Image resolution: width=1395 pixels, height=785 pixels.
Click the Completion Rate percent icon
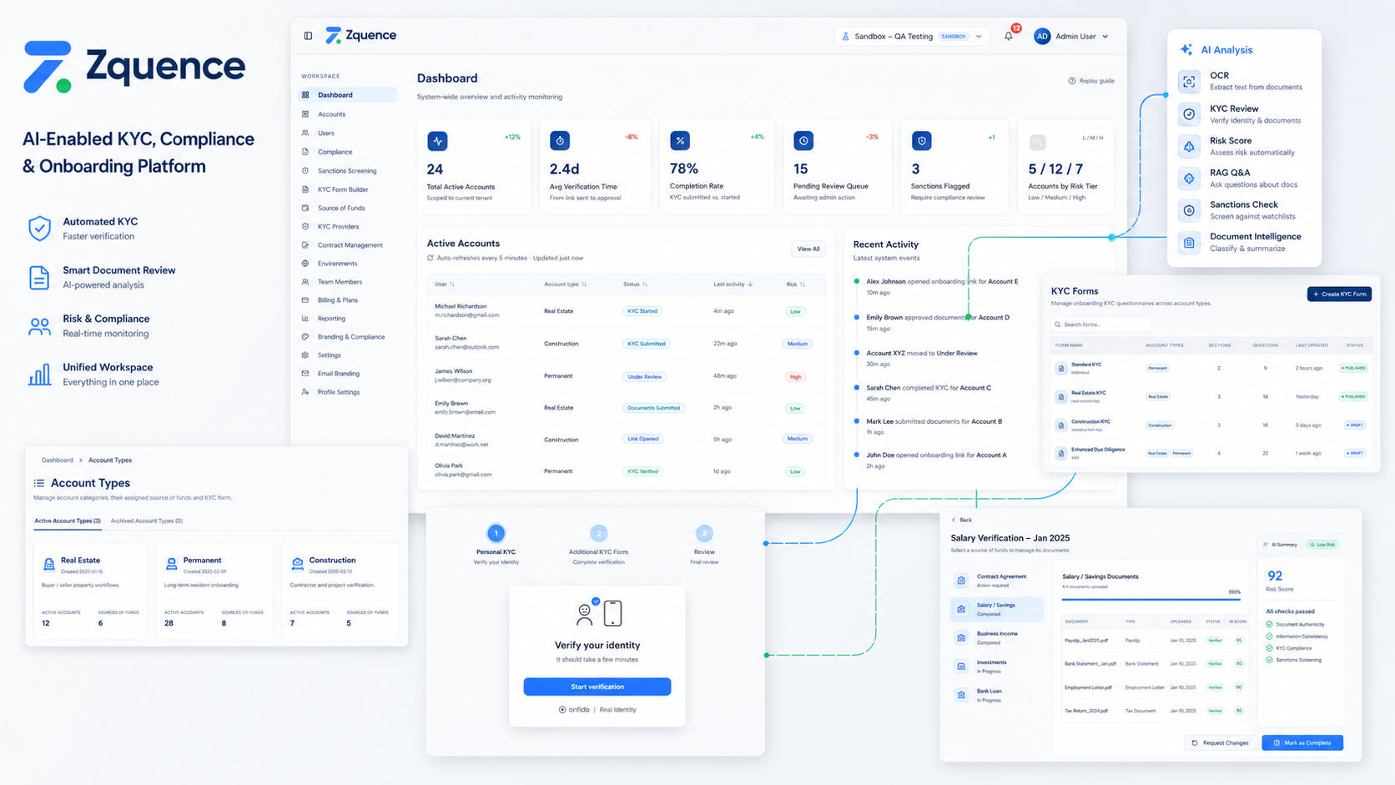(680, 141)
